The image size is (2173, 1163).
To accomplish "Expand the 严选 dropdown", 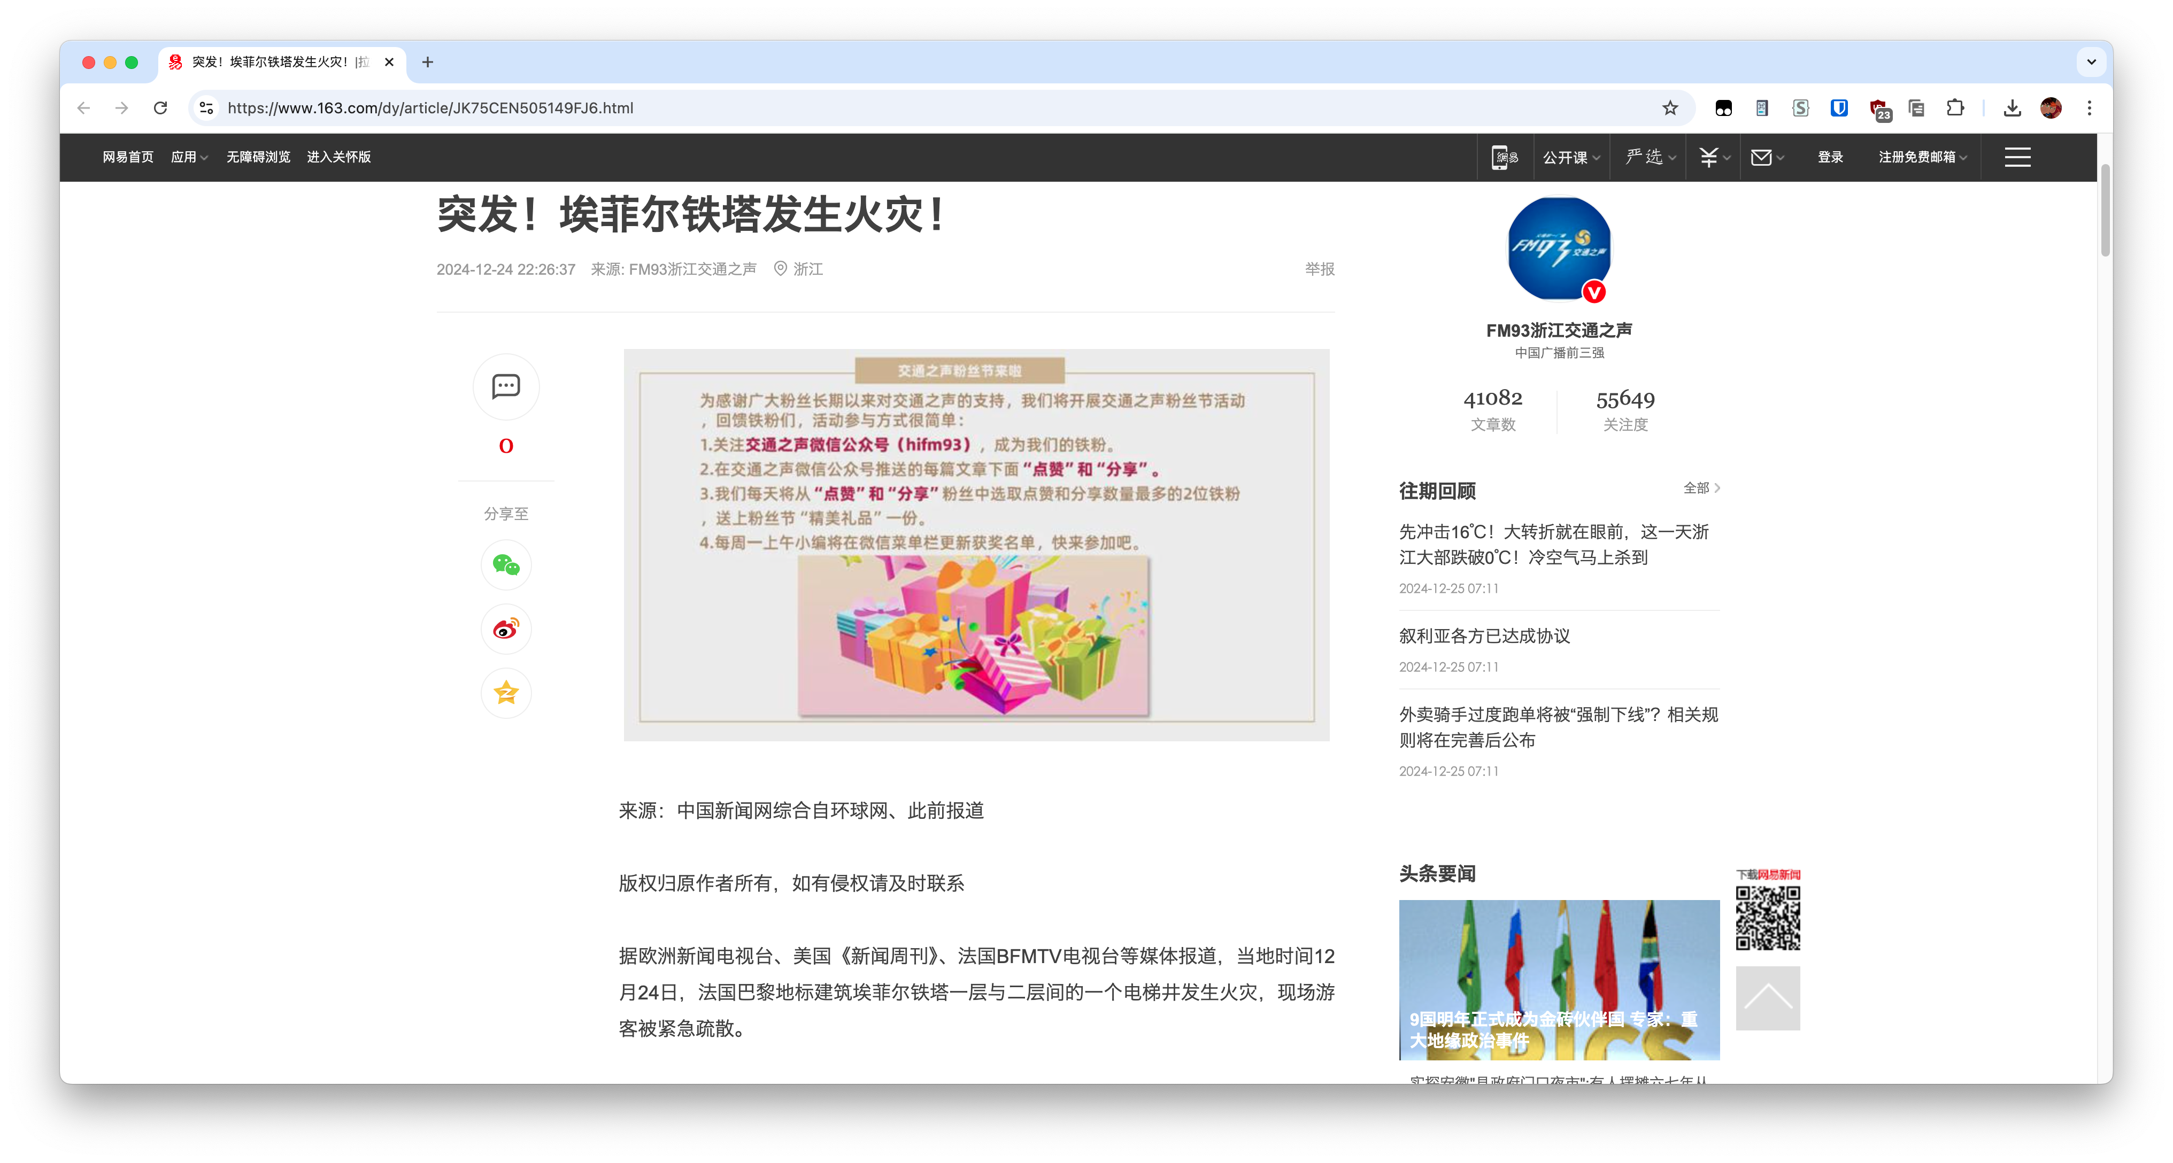I will [1647, 157].
